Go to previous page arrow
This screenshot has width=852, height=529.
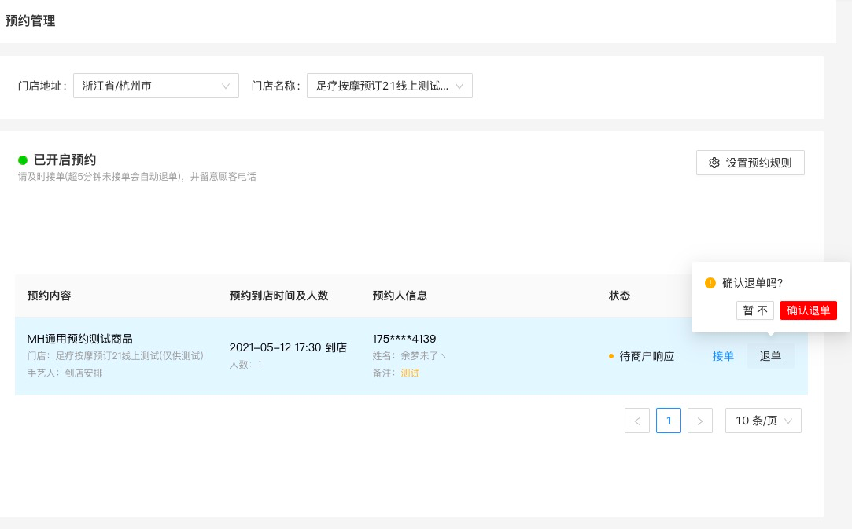point(637,421)
